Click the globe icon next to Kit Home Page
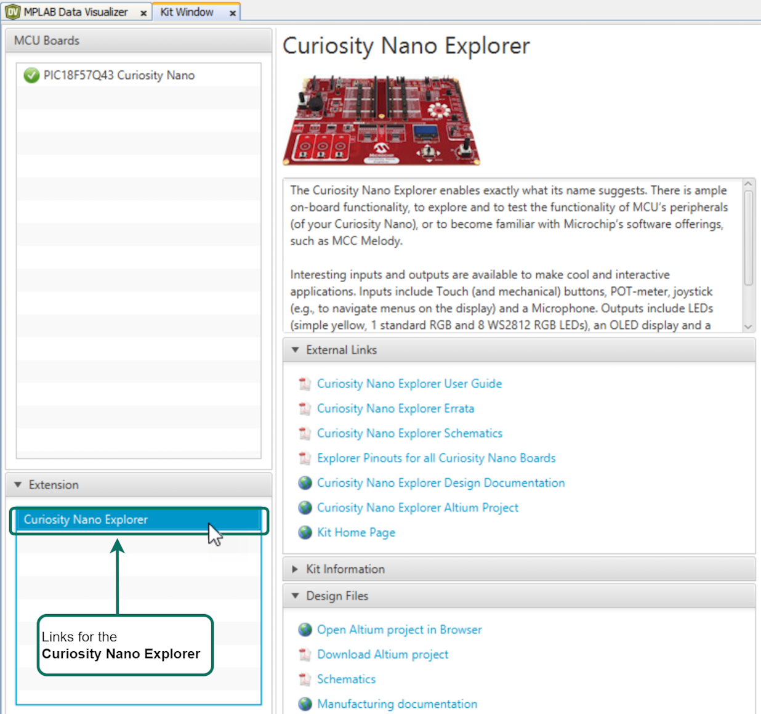 click(x=305, y=532)
